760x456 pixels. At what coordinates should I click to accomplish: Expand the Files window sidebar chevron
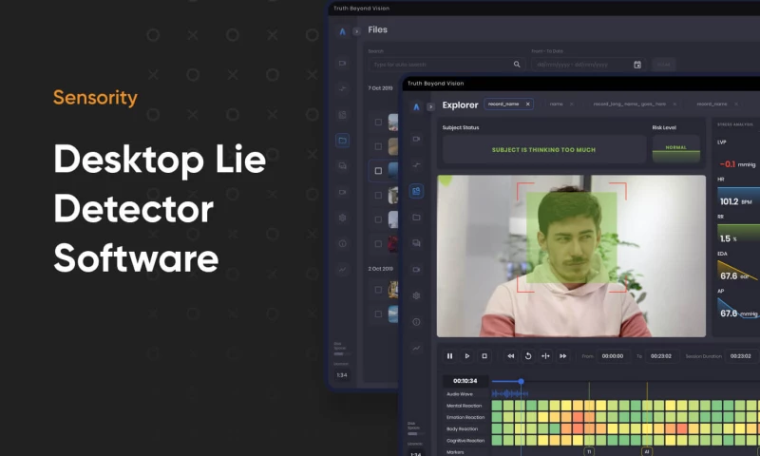tap(357, 31)
